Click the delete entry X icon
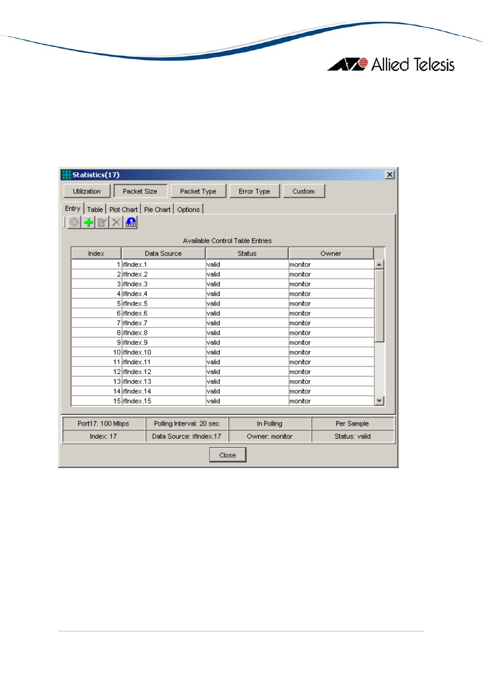The image size is (483, 683). click(x=116, y=222)
